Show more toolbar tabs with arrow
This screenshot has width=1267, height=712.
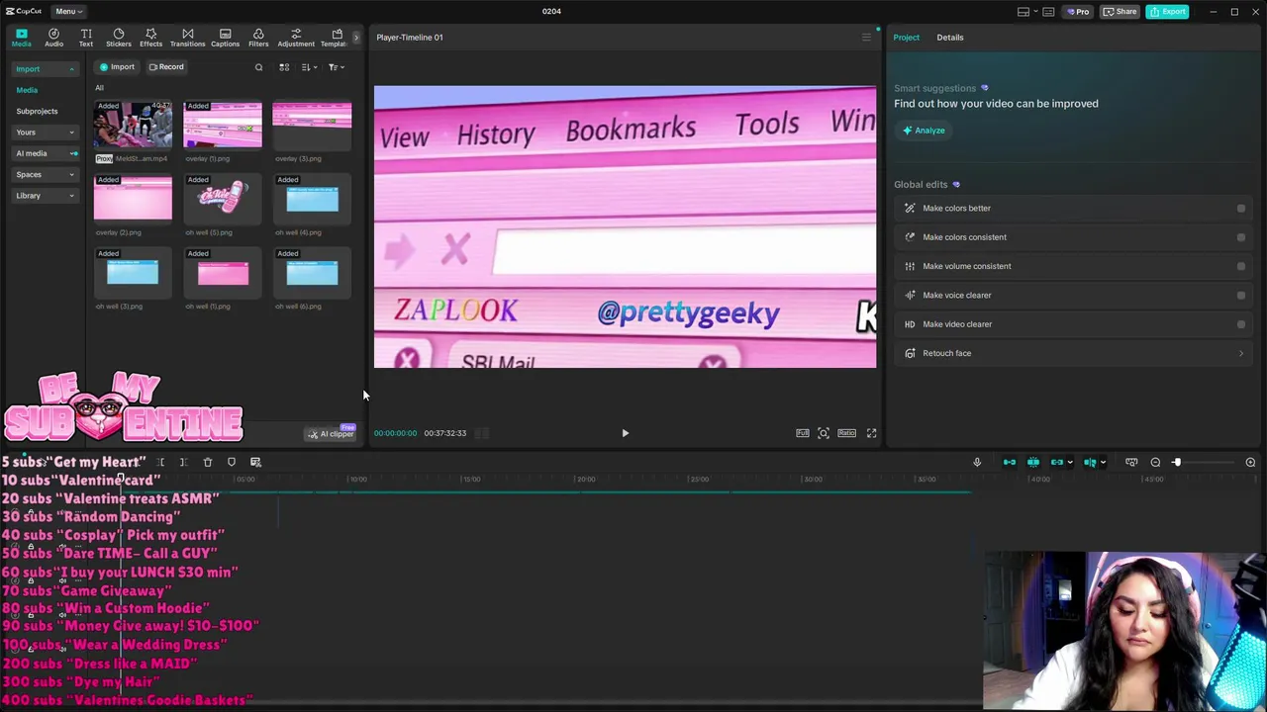click(355, 38)
